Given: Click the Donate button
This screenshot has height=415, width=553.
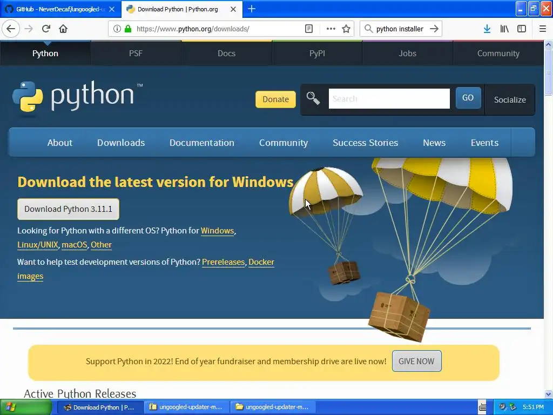Looking at the screenshot, I should pyautogui.click(x=275, y=99).
